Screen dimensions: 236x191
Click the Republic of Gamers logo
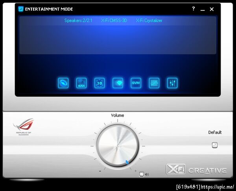point(24,127)
